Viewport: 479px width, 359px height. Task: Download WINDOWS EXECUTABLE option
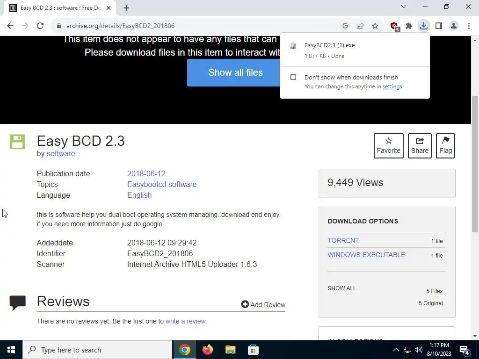366,255
